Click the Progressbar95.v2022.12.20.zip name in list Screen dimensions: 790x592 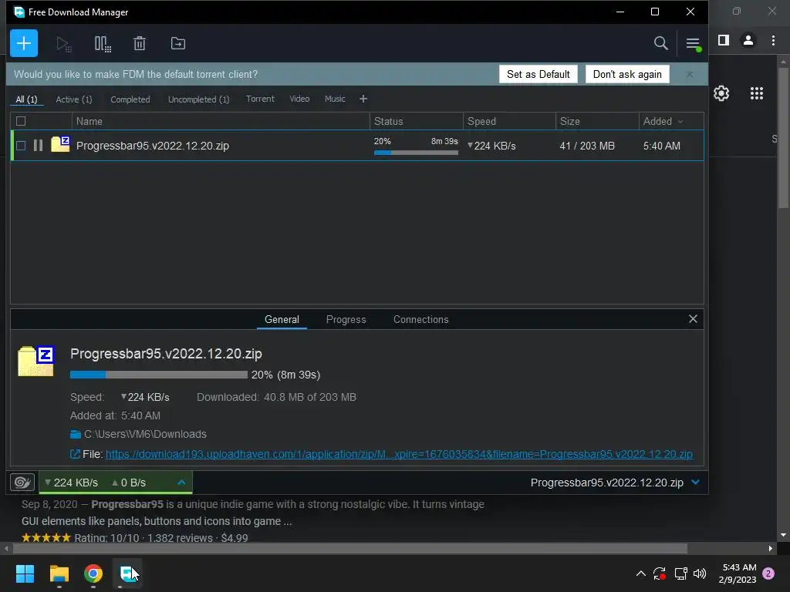pyautogui.click(x=153, y=146)
